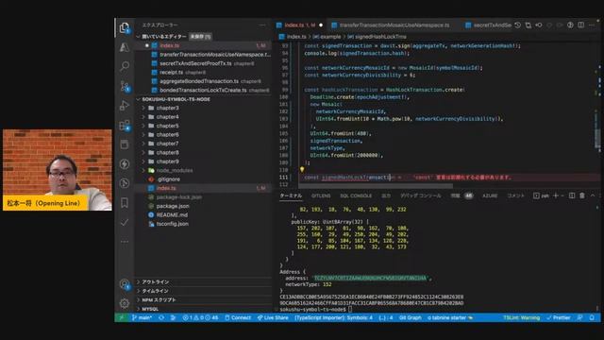The image size is (604, 340).
Task: Maximize the panel with chevron up
Action: click(x=593, y=195)
